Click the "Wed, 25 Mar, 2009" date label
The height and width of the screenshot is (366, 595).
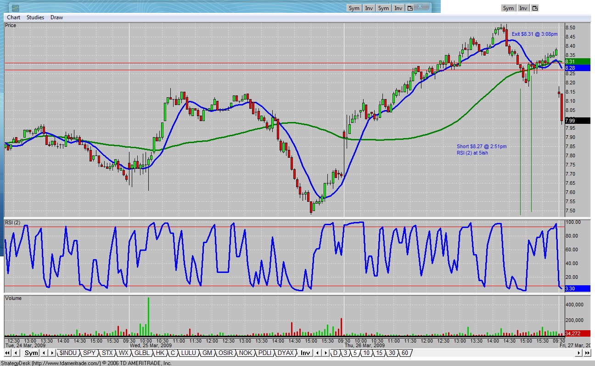pyautogui.click(x=150, y=346)
